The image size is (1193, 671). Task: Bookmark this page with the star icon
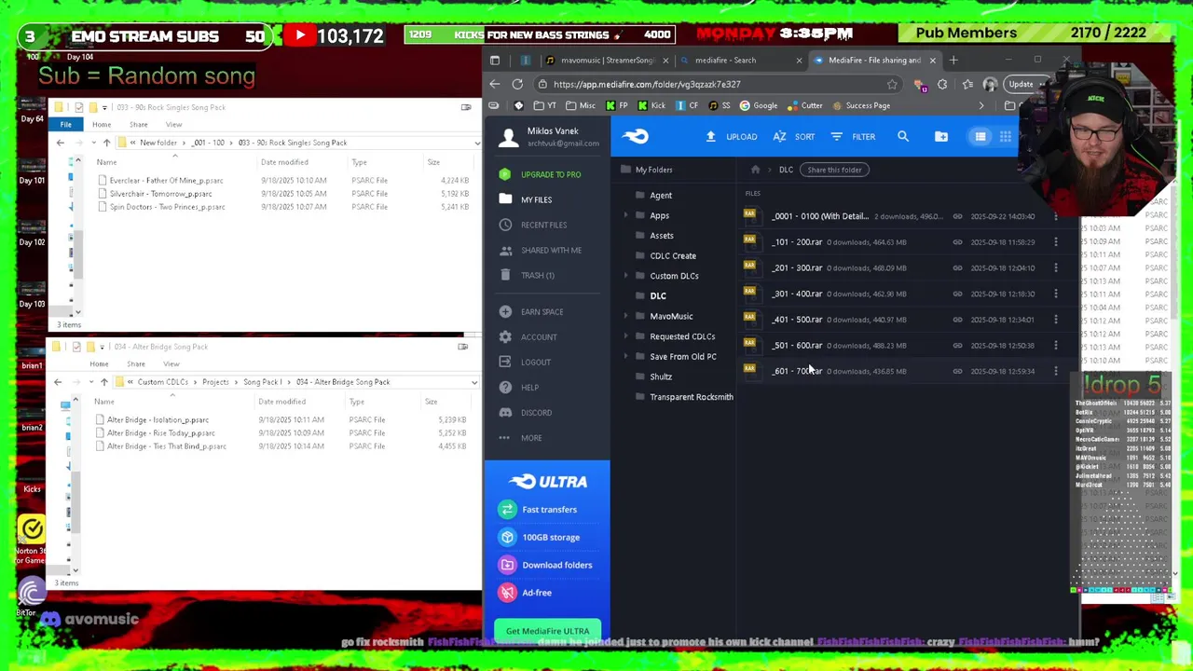pos(892,84)
